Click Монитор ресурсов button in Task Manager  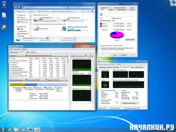(130, 103)
